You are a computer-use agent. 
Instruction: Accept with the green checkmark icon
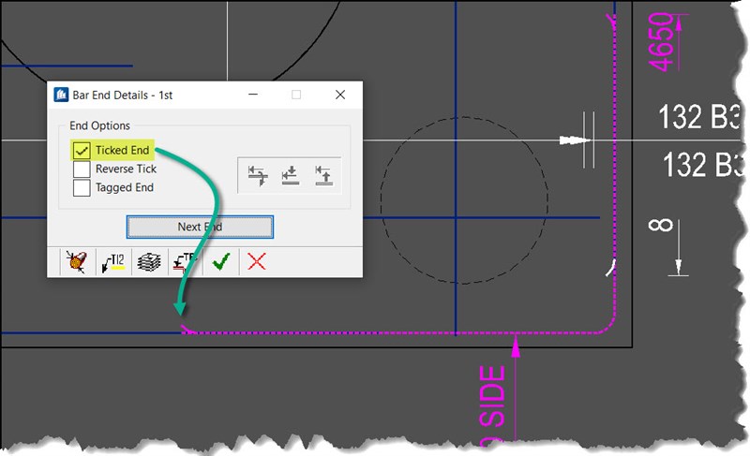[x=221, y=261]
